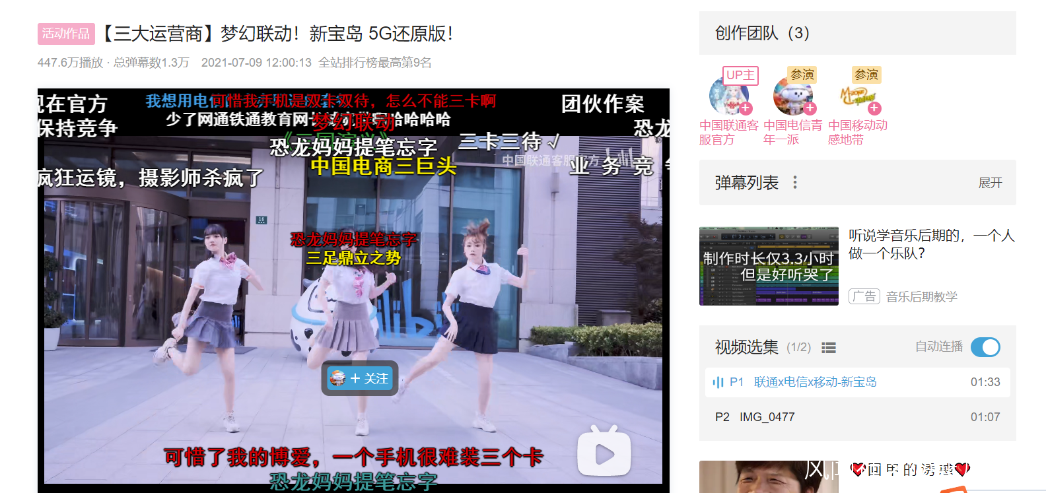1046x493 pixels.
Task: Click the 视频选集 header label
Action: [x=747, y=347]
